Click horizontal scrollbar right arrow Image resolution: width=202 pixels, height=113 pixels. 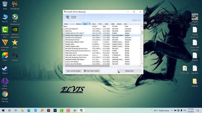coord(140,66)
